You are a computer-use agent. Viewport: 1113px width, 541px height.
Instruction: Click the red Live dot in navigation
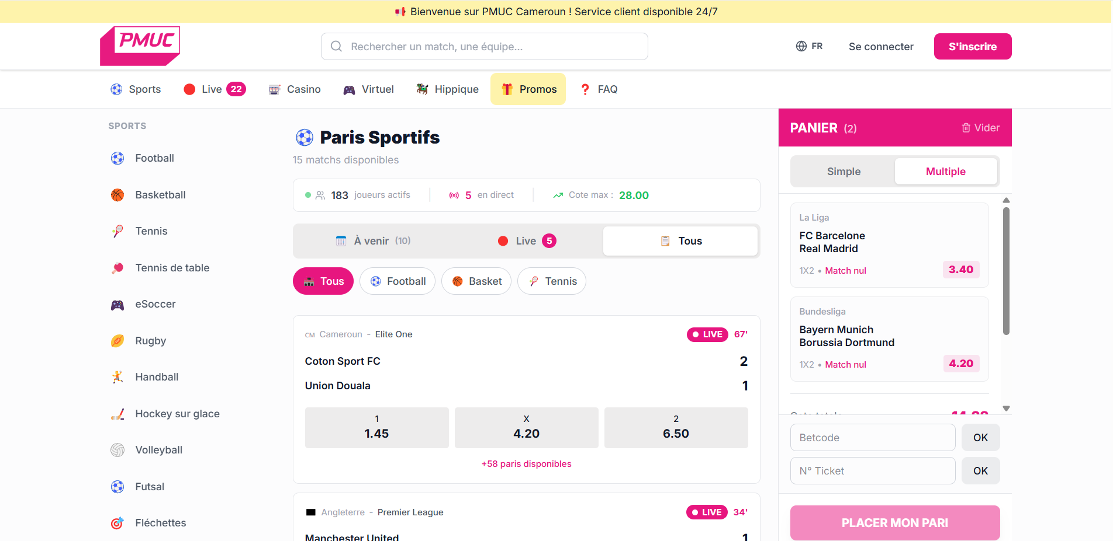click(189, 89)
